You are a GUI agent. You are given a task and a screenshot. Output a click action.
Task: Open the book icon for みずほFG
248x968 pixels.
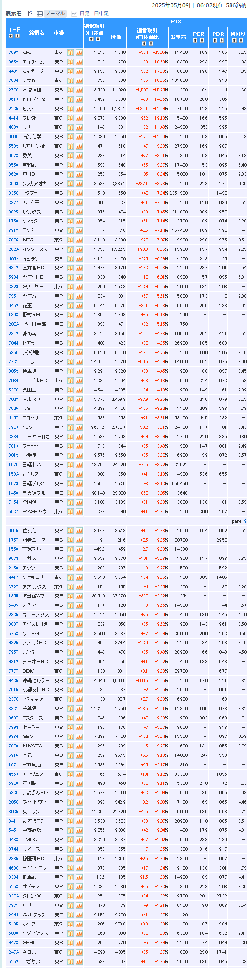point(70,820)
